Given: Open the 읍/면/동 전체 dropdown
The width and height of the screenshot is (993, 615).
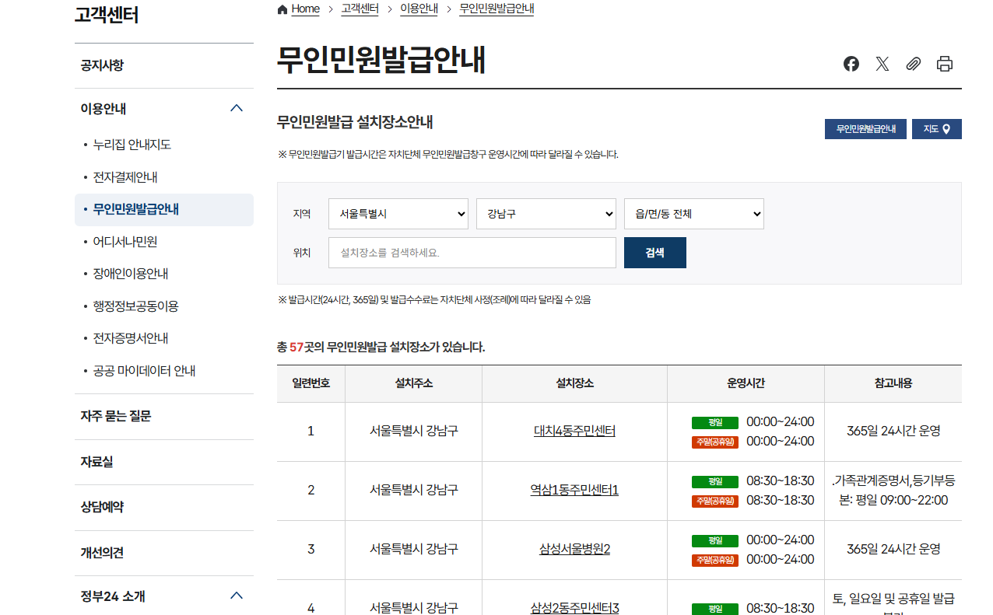Looking at the screenshot, I should tap(693, 214).
